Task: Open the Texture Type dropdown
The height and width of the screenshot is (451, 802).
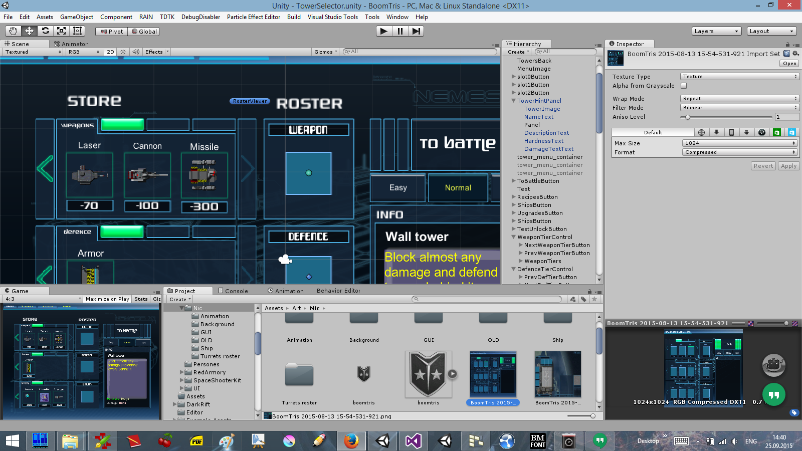Action: coord(739,77)
